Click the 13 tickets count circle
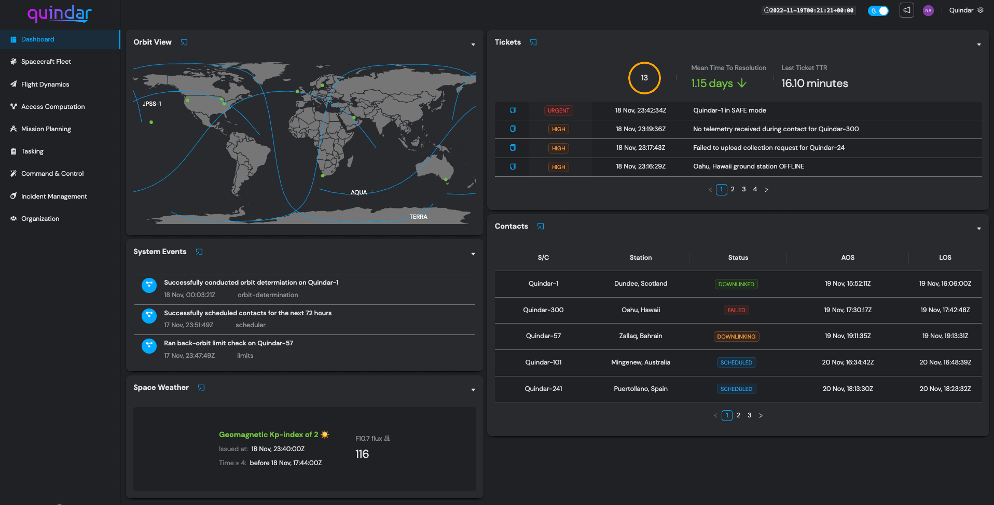 (x=644, y=78)
